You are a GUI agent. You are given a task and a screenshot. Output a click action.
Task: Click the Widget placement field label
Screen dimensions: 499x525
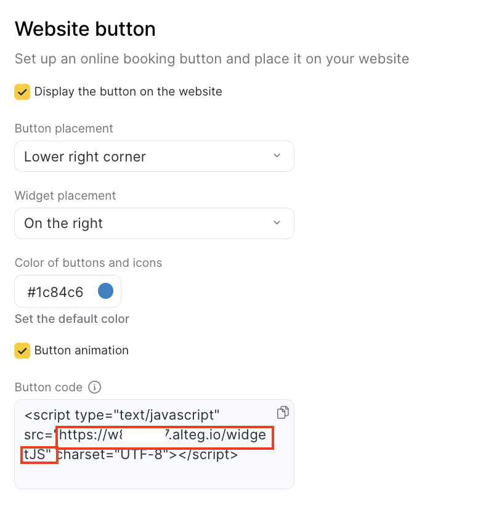pos(65,195)
